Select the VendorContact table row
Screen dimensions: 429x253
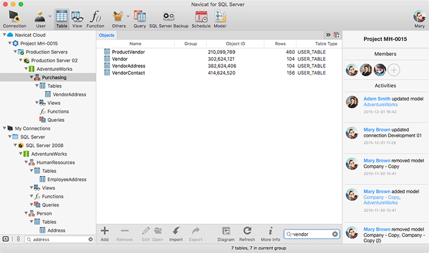(219, 73)
